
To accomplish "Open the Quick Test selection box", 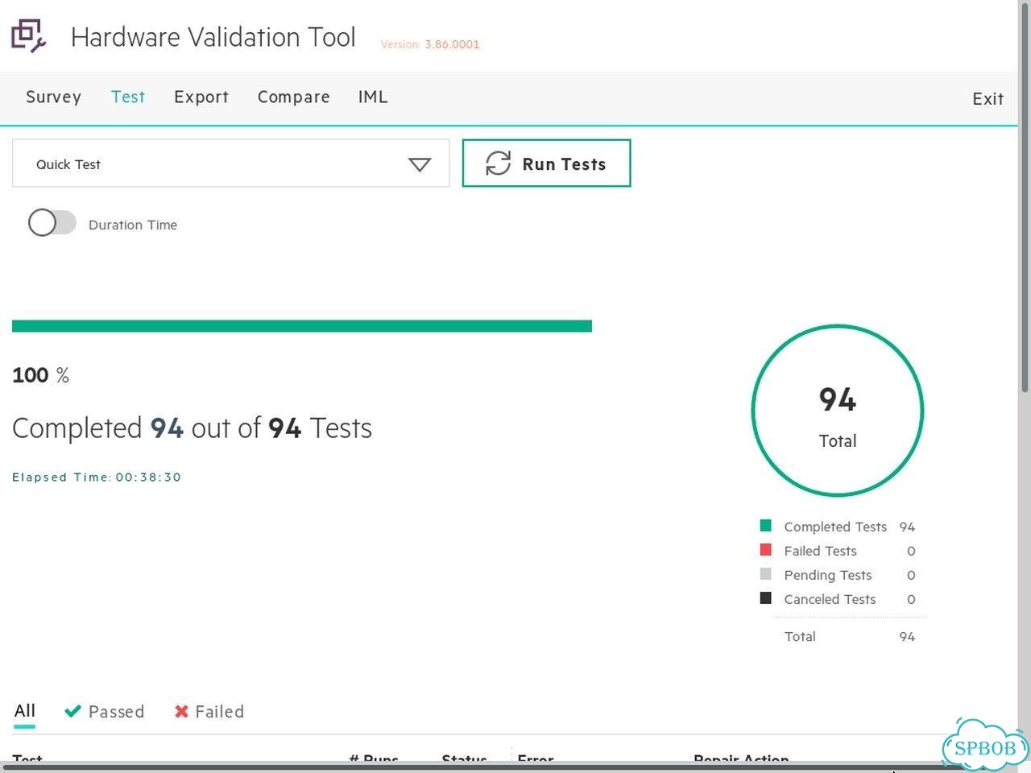I will click(230, 163).
